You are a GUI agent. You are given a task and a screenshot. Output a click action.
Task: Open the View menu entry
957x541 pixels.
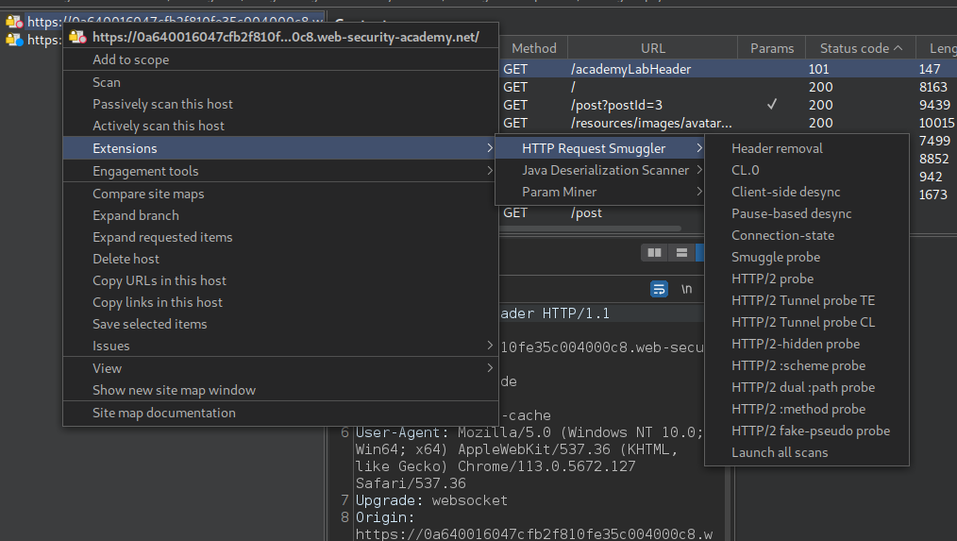point(280,368)
